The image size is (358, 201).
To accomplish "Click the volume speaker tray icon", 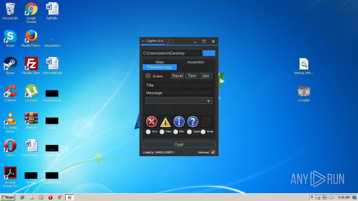I will [x=331, y=197].
